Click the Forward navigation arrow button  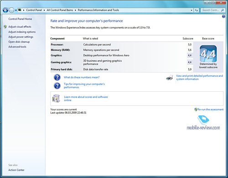(11, 10)
